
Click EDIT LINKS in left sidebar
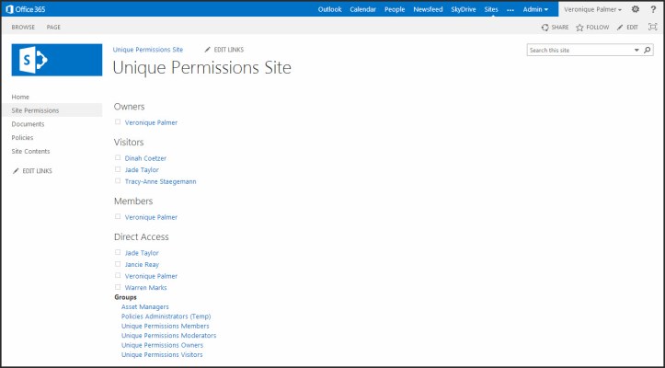point(32,170)
